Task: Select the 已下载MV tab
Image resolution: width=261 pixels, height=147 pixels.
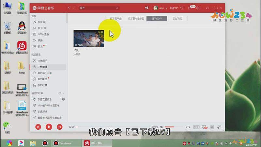Action: [157, 19]
